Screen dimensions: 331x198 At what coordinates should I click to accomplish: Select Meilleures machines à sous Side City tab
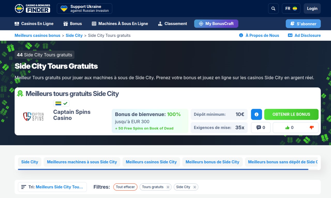[x=82, y=162]
